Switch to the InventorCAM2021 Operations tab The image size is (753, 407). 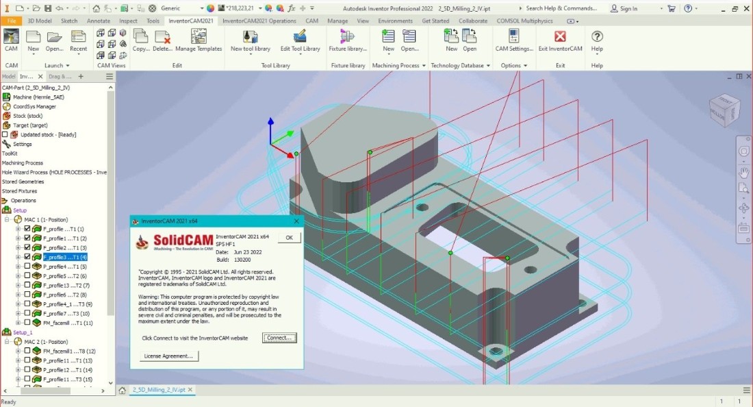[x=259, y=21]
